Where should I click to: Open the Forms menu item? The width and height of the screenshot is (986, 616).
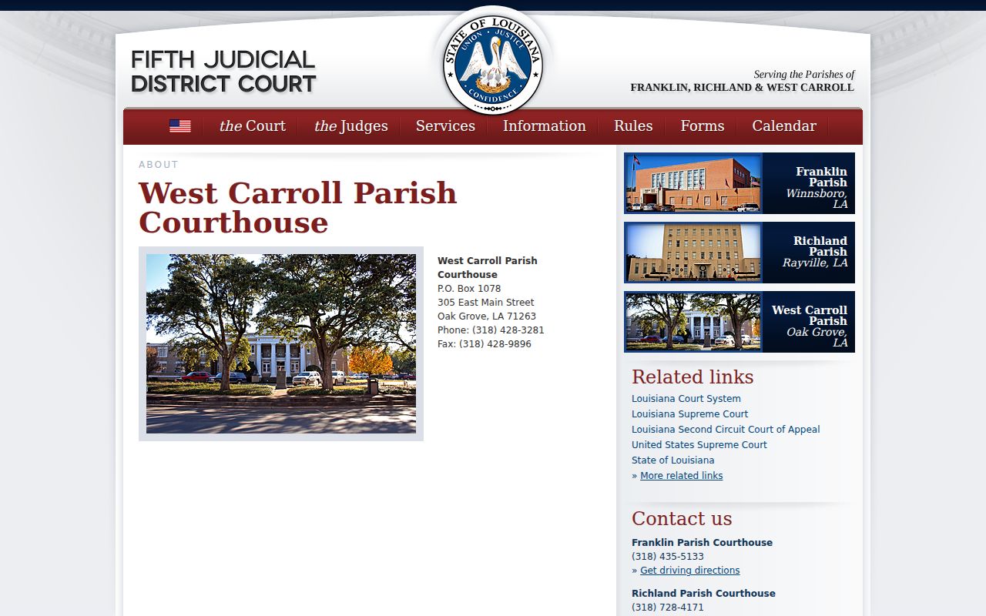[703, 126]
